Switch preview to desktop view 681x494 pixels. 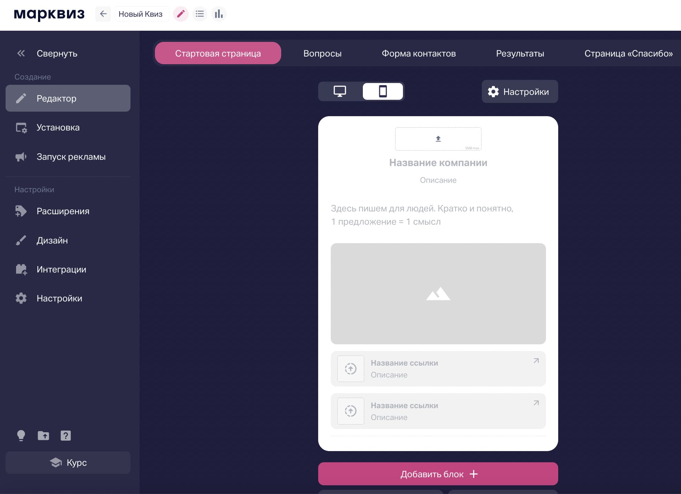coord(340,91)
